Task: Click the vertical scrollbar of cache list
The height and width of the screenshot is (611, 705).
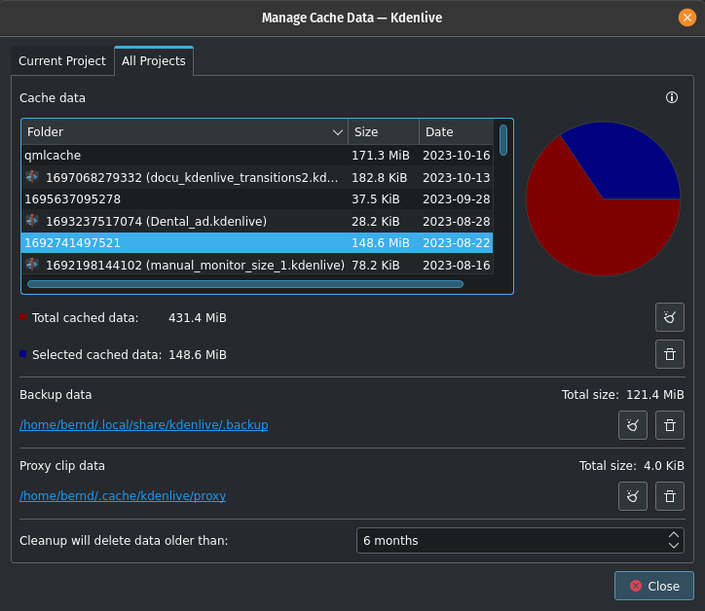Action: tap(503, 140)
